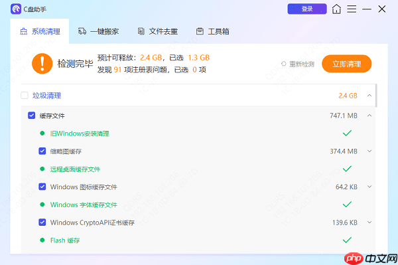The height and width of the screenshot is (265, 398).
Task: Collapse the 垃圾清理 section chevron
Action: (369, 96)
